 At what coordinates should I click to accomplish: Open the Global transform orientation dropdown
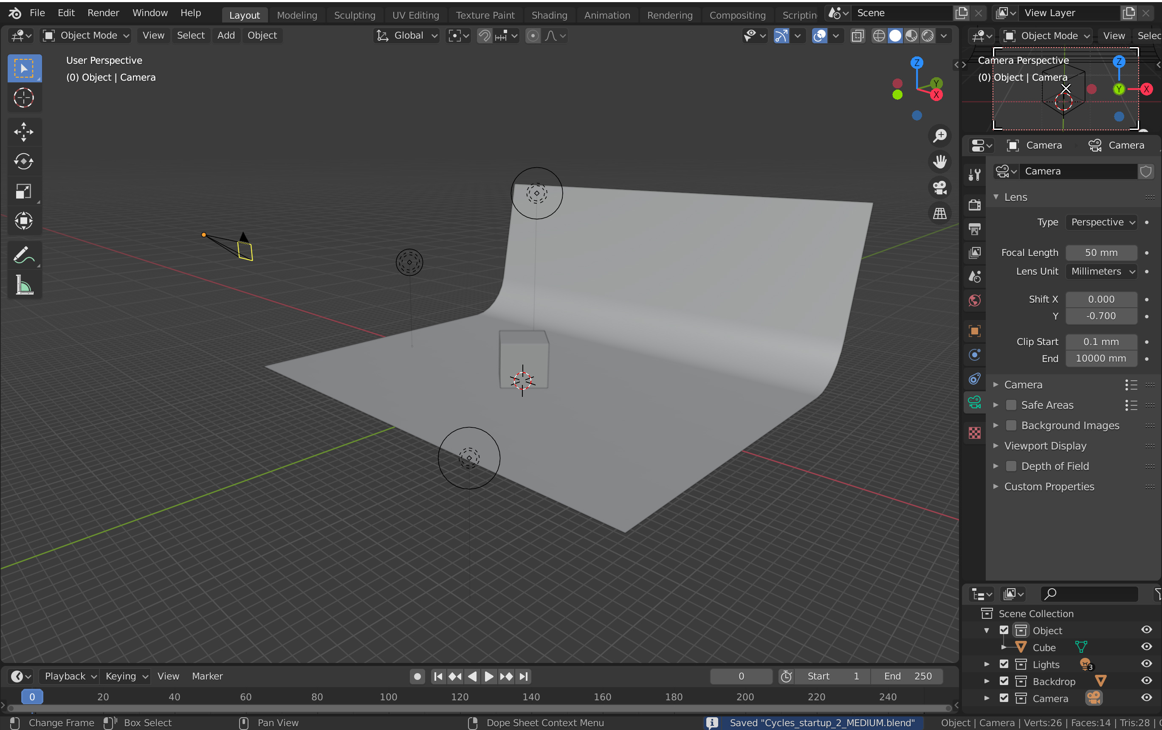click(x=408, y=36)
